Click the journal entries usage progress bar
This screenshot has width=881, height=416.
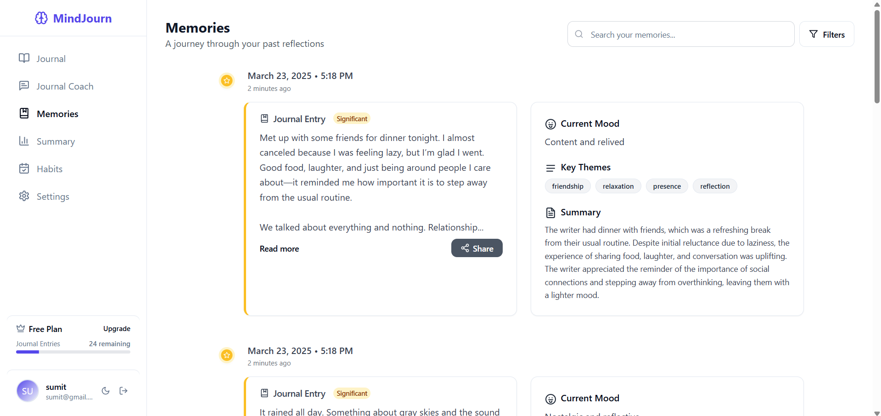point(73,352)
